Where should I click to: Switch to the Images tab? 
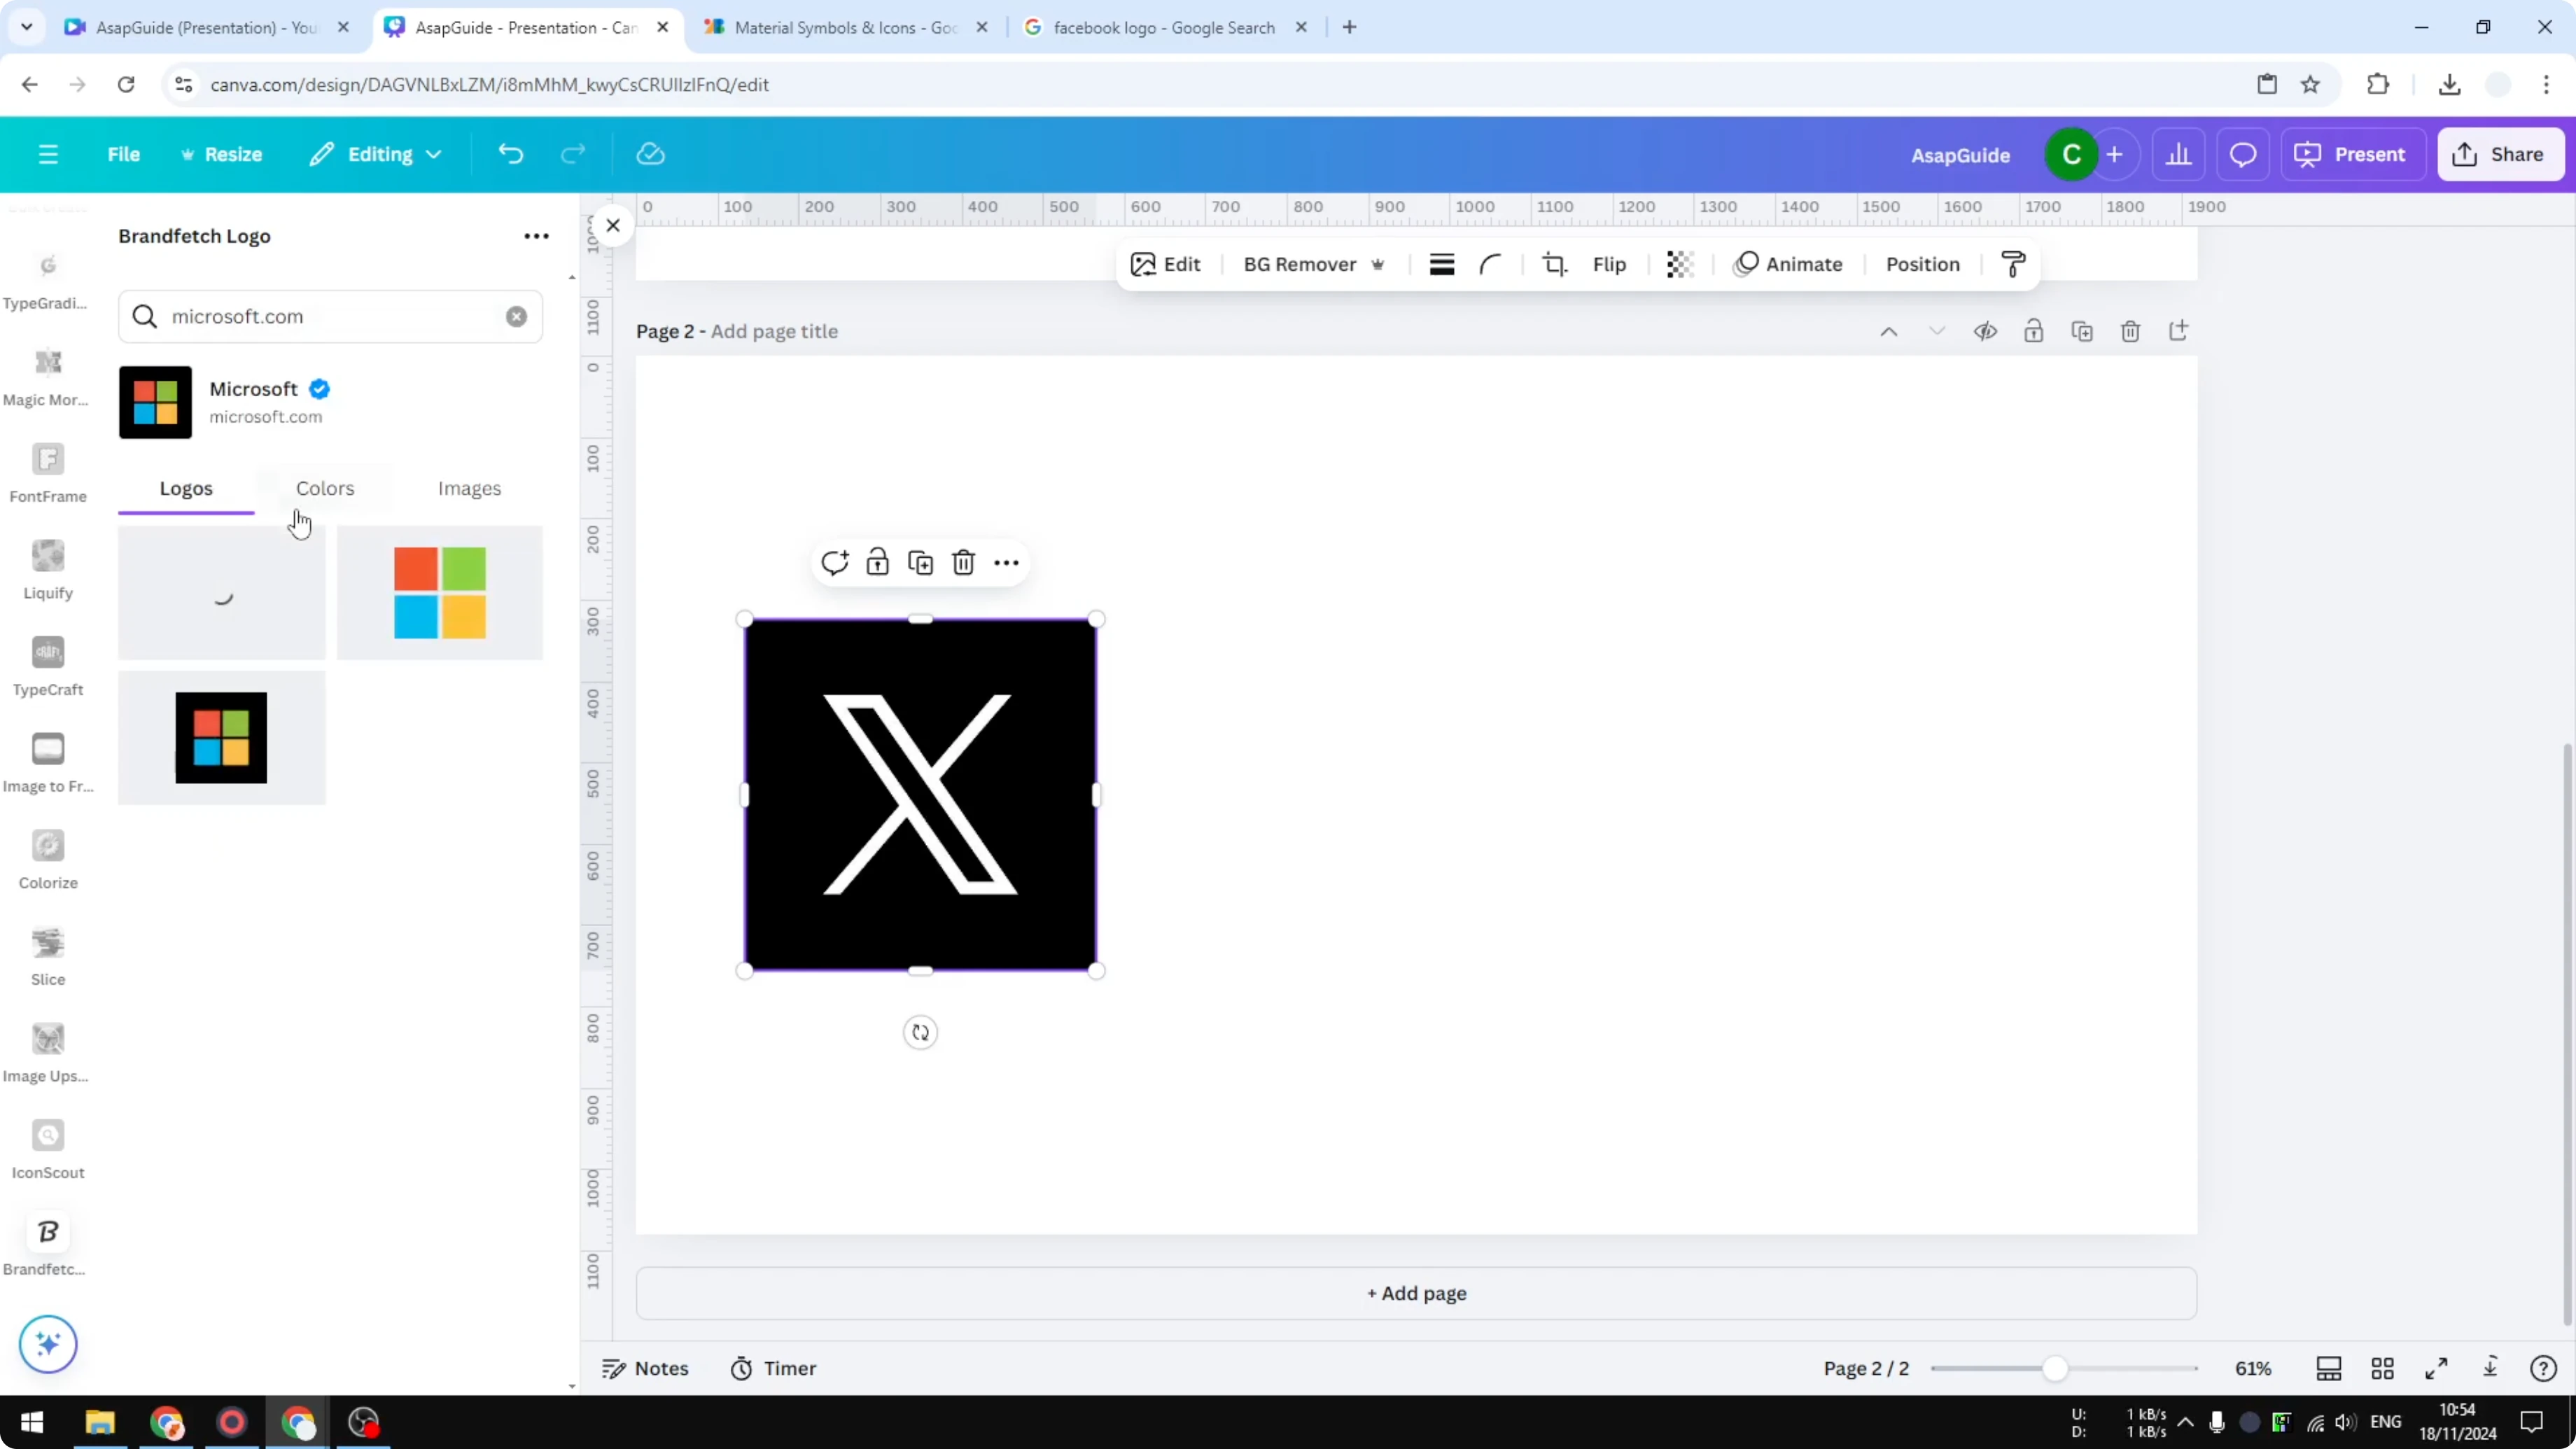pyautogui.click(x=469, y=489)
